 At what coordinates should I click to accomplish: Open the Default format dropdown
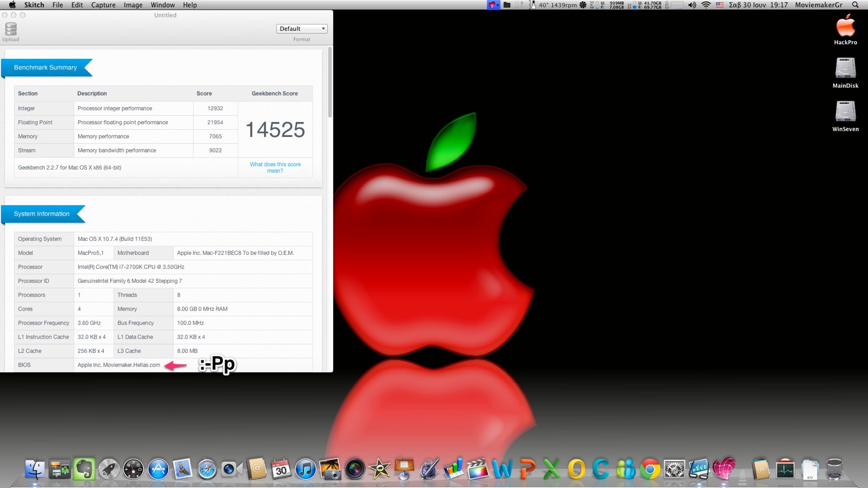coord(302,29)
